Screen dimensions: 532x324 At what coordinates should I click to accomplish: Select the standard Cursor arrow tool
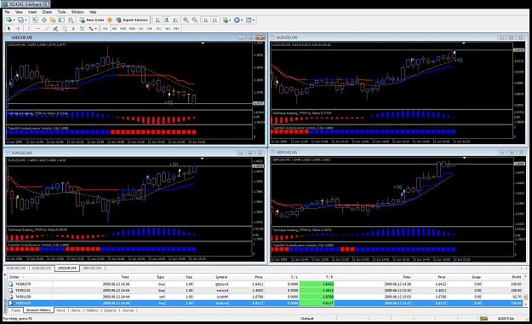(x=9, y=29)
